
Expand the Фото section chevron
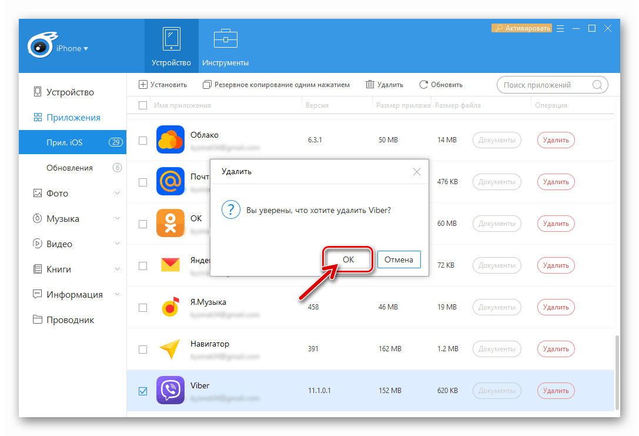117,193
